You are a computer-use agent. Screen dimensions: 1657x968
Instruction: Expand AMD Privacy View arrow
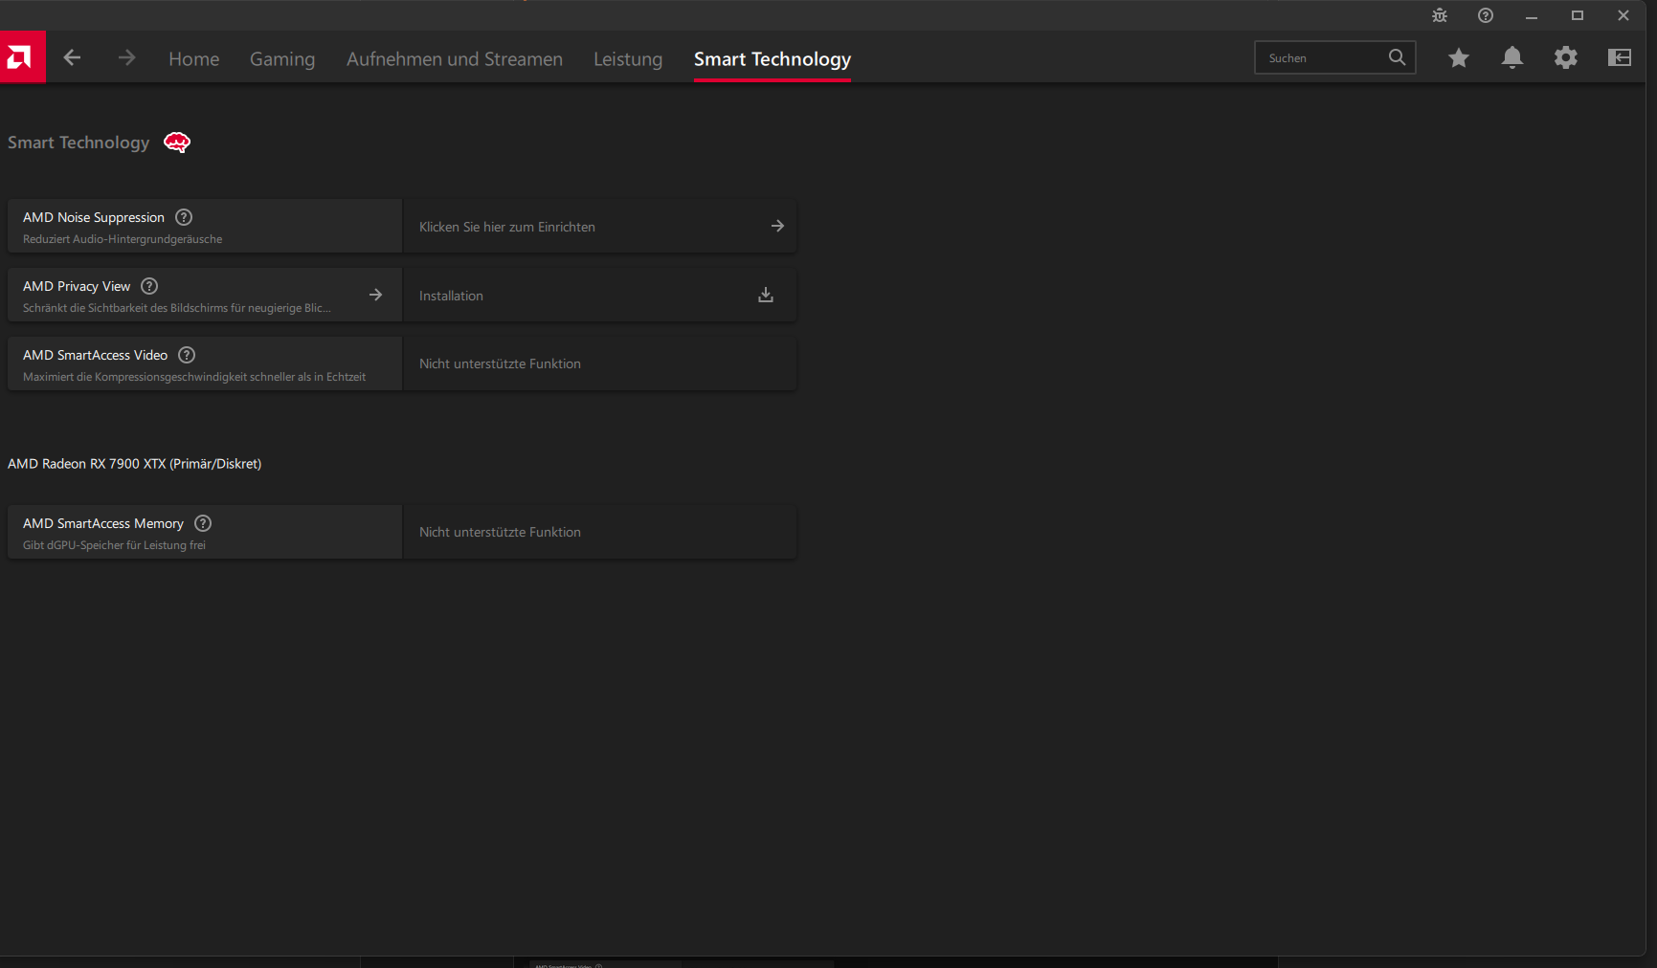pos(375,295)
